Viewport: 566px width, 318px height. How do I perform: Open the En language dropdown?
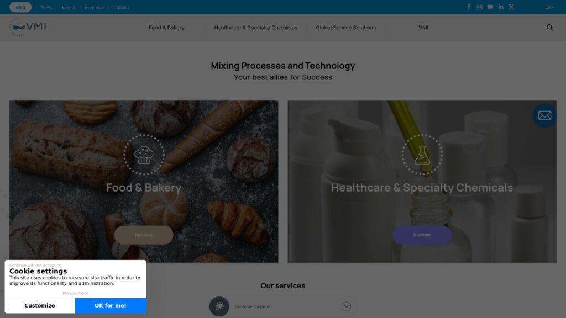tap(549, 7)
